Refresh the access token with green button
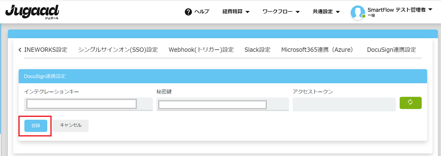The width and height of the screenshot is (441, 156). (411, 103)
